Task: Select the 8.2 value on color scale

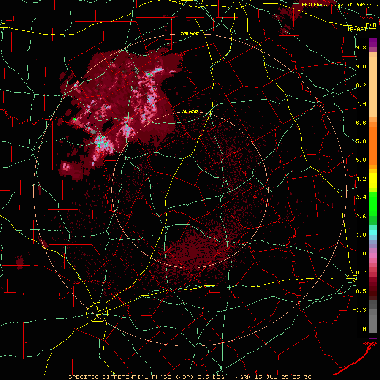Action: point(361,85)
